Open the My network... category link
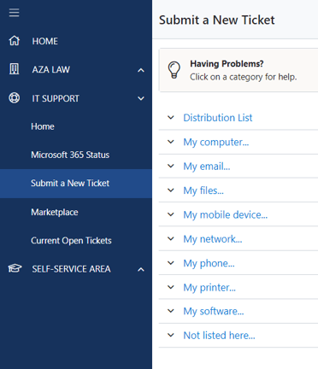318x369 pixels. pos(213,239)
